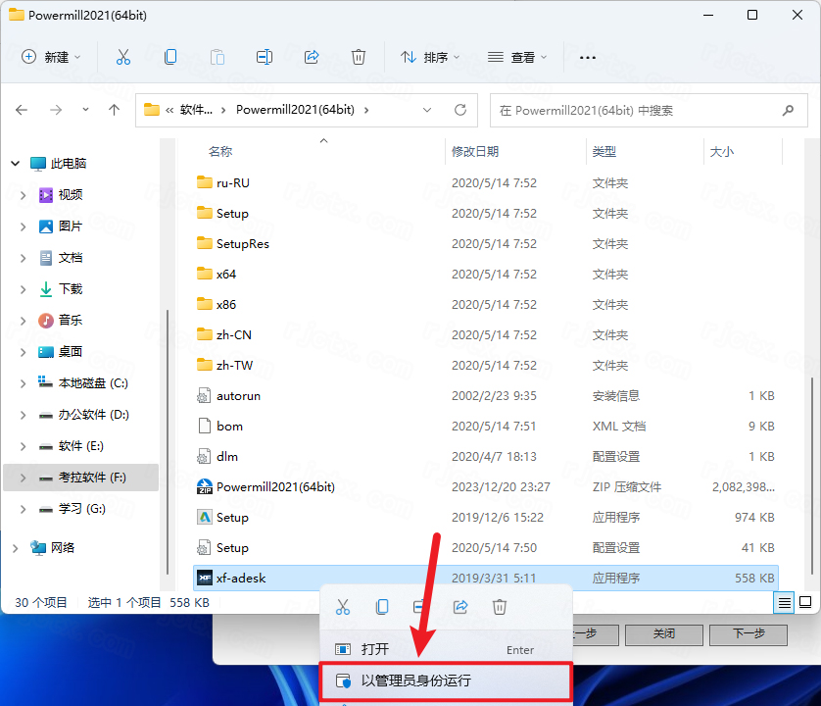Select the x86 folder name
The width and height of the screenshot is (821, 706).
[x=226, y=305]
